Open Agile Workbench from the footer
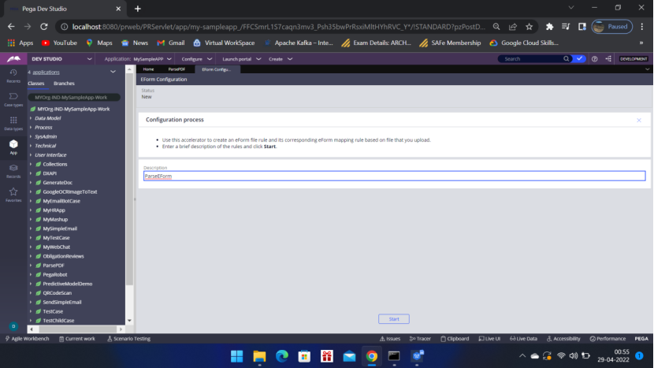 (27, 338)
